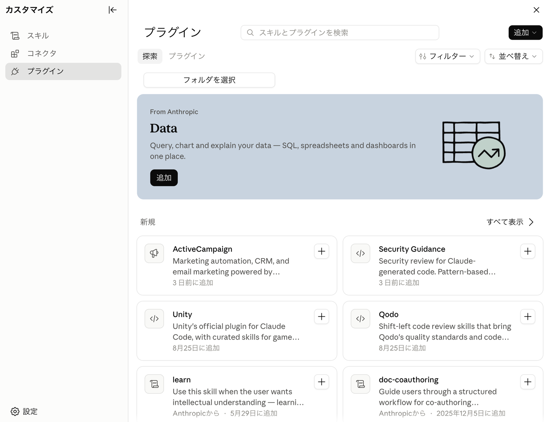This screenshot has width=549, height=422.
Task: Click the search magnifier icon
Action: (x=250, y=33)
